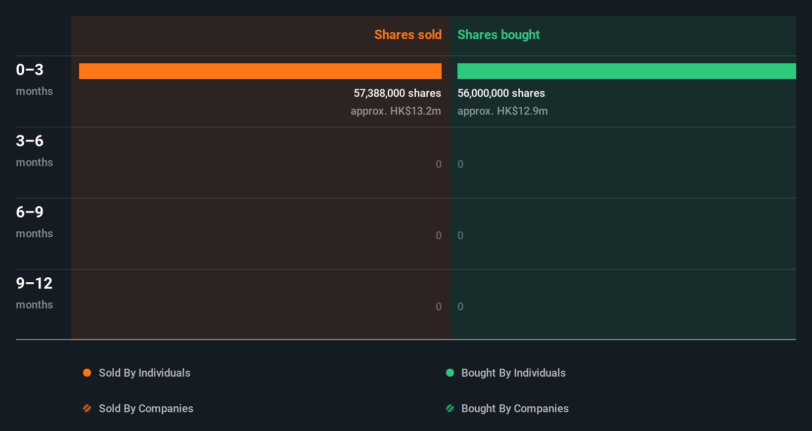The image size is (812, 431).
Task: Click the green Bought By Individuals legend dot
Action: tap(450, 373)
